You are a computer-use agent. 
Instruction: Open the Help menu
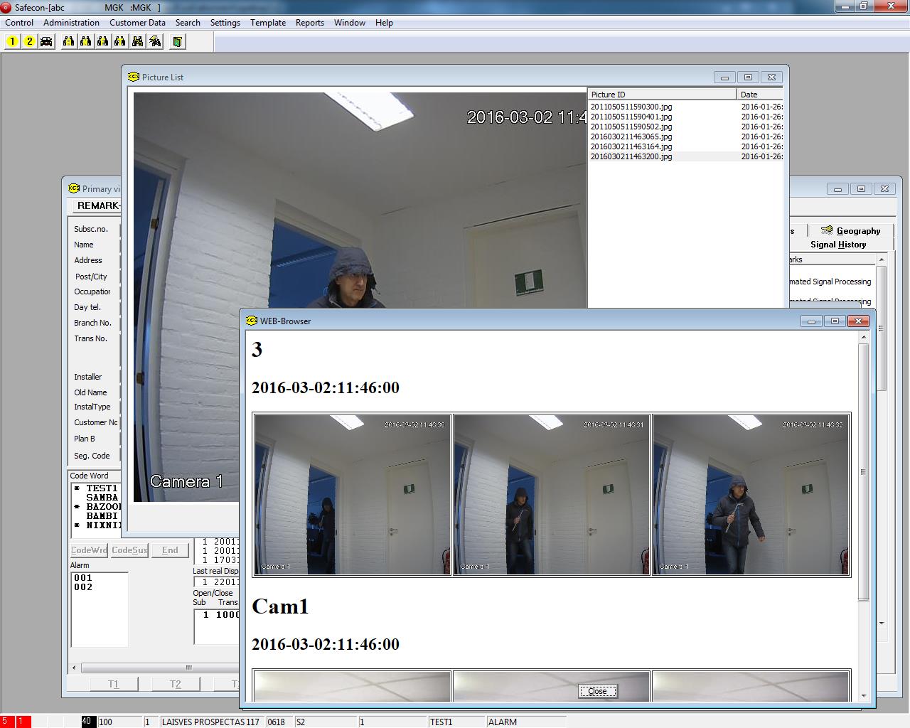click(384, 23)
